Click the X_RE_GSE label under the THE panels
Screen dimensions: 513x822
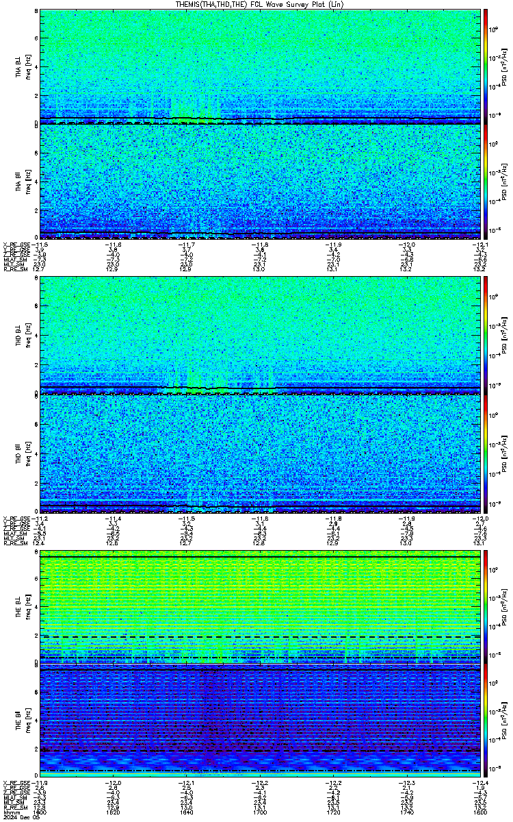(x=15, y=782)
